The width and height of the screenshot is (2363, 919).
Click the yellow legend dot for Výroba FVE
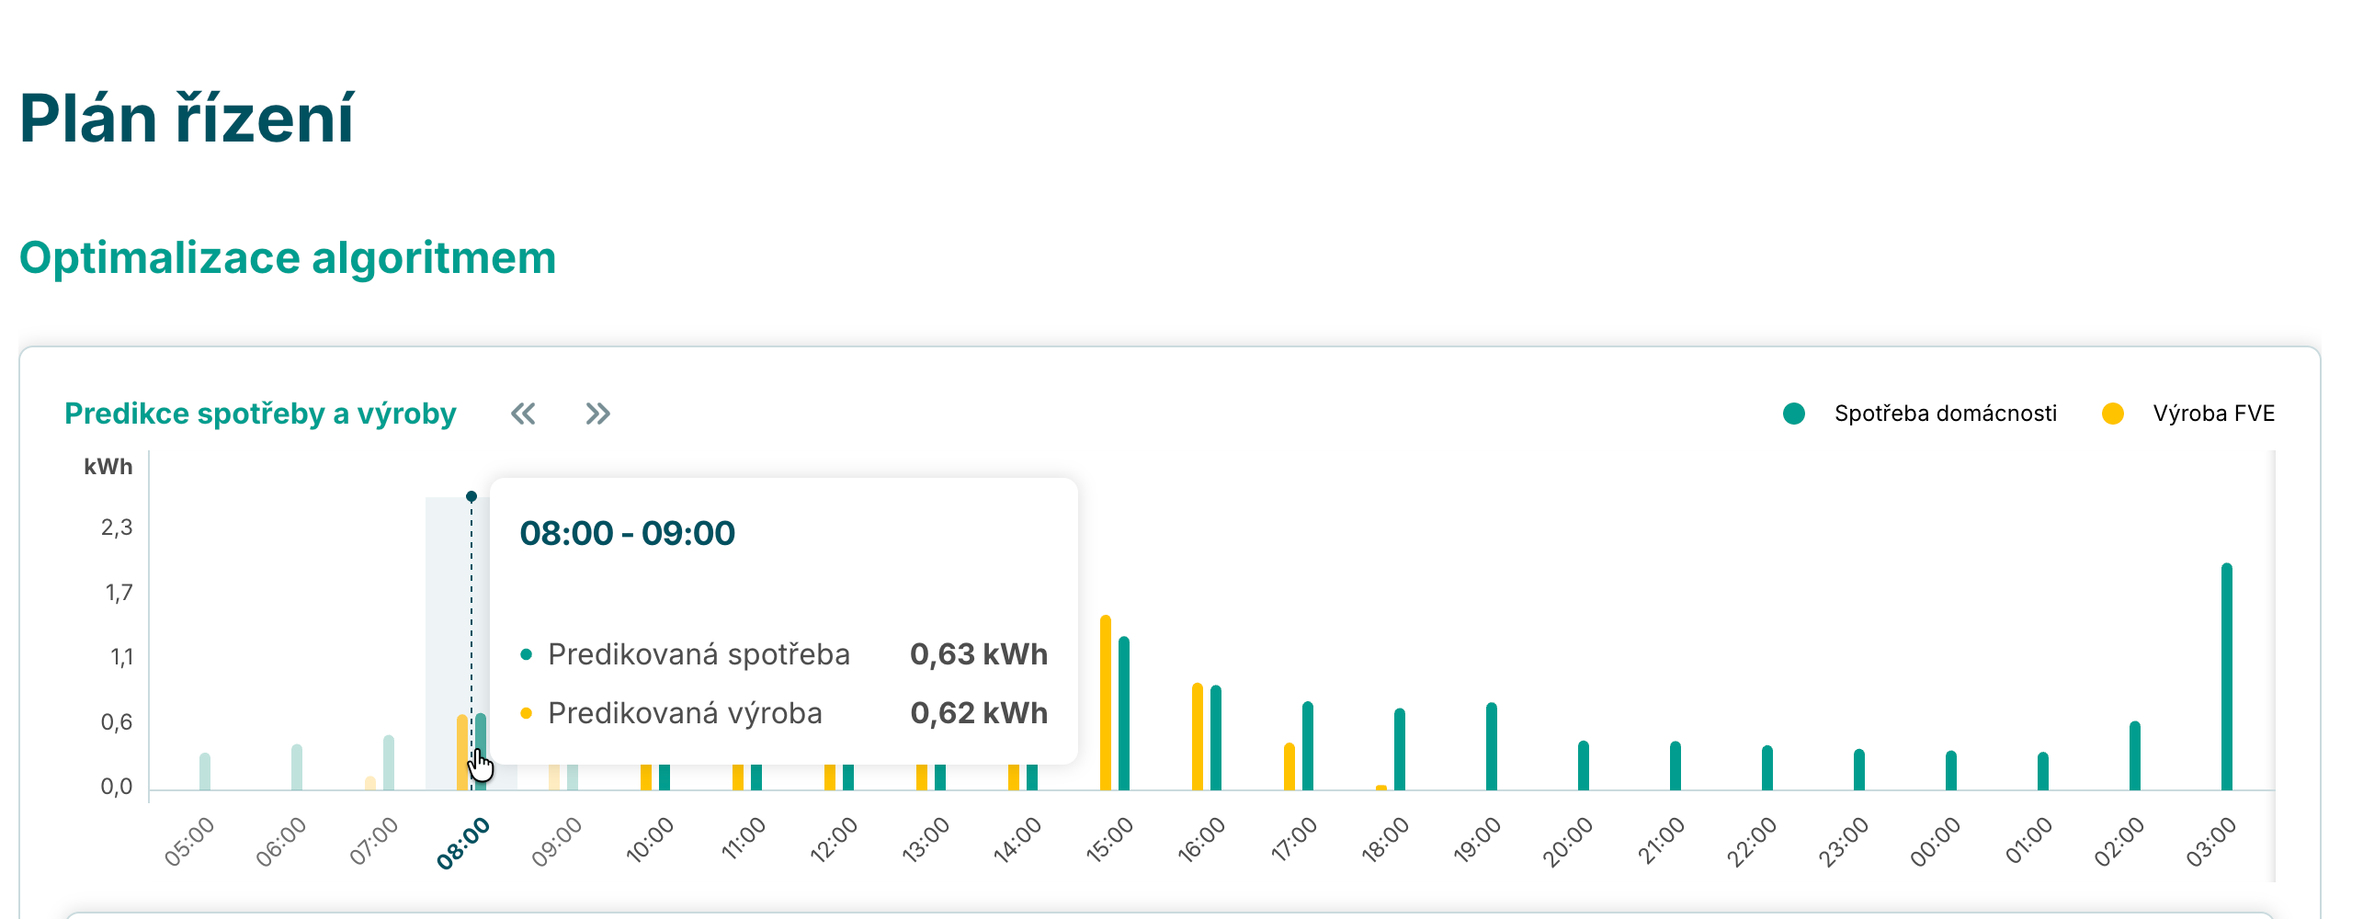2112,414
